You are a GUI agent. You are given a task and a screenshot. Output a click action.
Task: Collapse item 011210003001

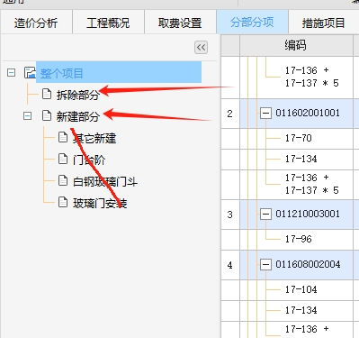tap(265, 215)
